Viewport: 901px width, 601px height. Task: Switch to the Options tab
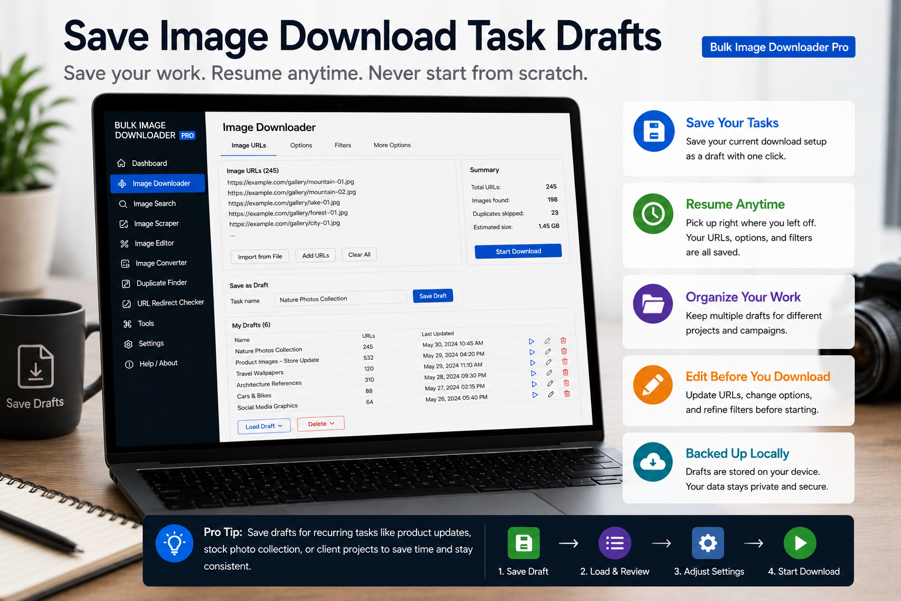301,145
